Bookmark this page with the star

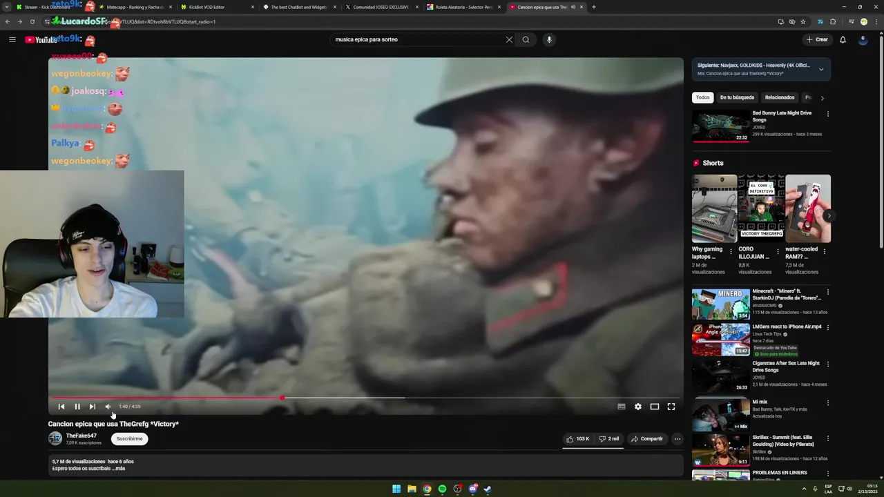tap(803, 21)
